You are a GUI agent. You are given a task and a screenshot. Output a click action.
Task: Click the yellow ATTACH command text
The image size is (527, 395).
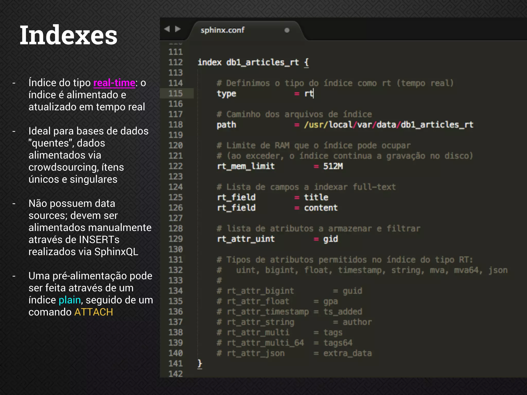coord(94,312)
